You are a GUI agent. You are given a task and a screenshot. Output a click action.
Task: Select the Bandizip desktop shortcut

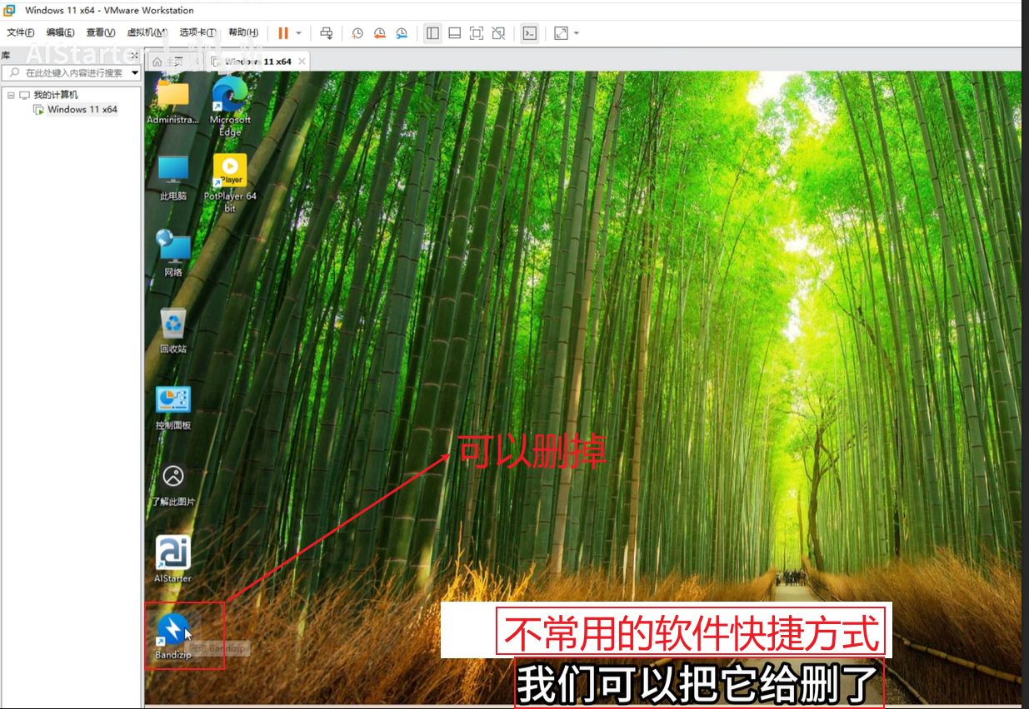point(173,632)
